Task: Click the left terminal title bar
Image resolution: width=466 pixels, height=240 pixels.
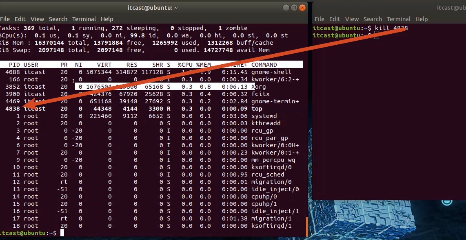Action: 153,8
